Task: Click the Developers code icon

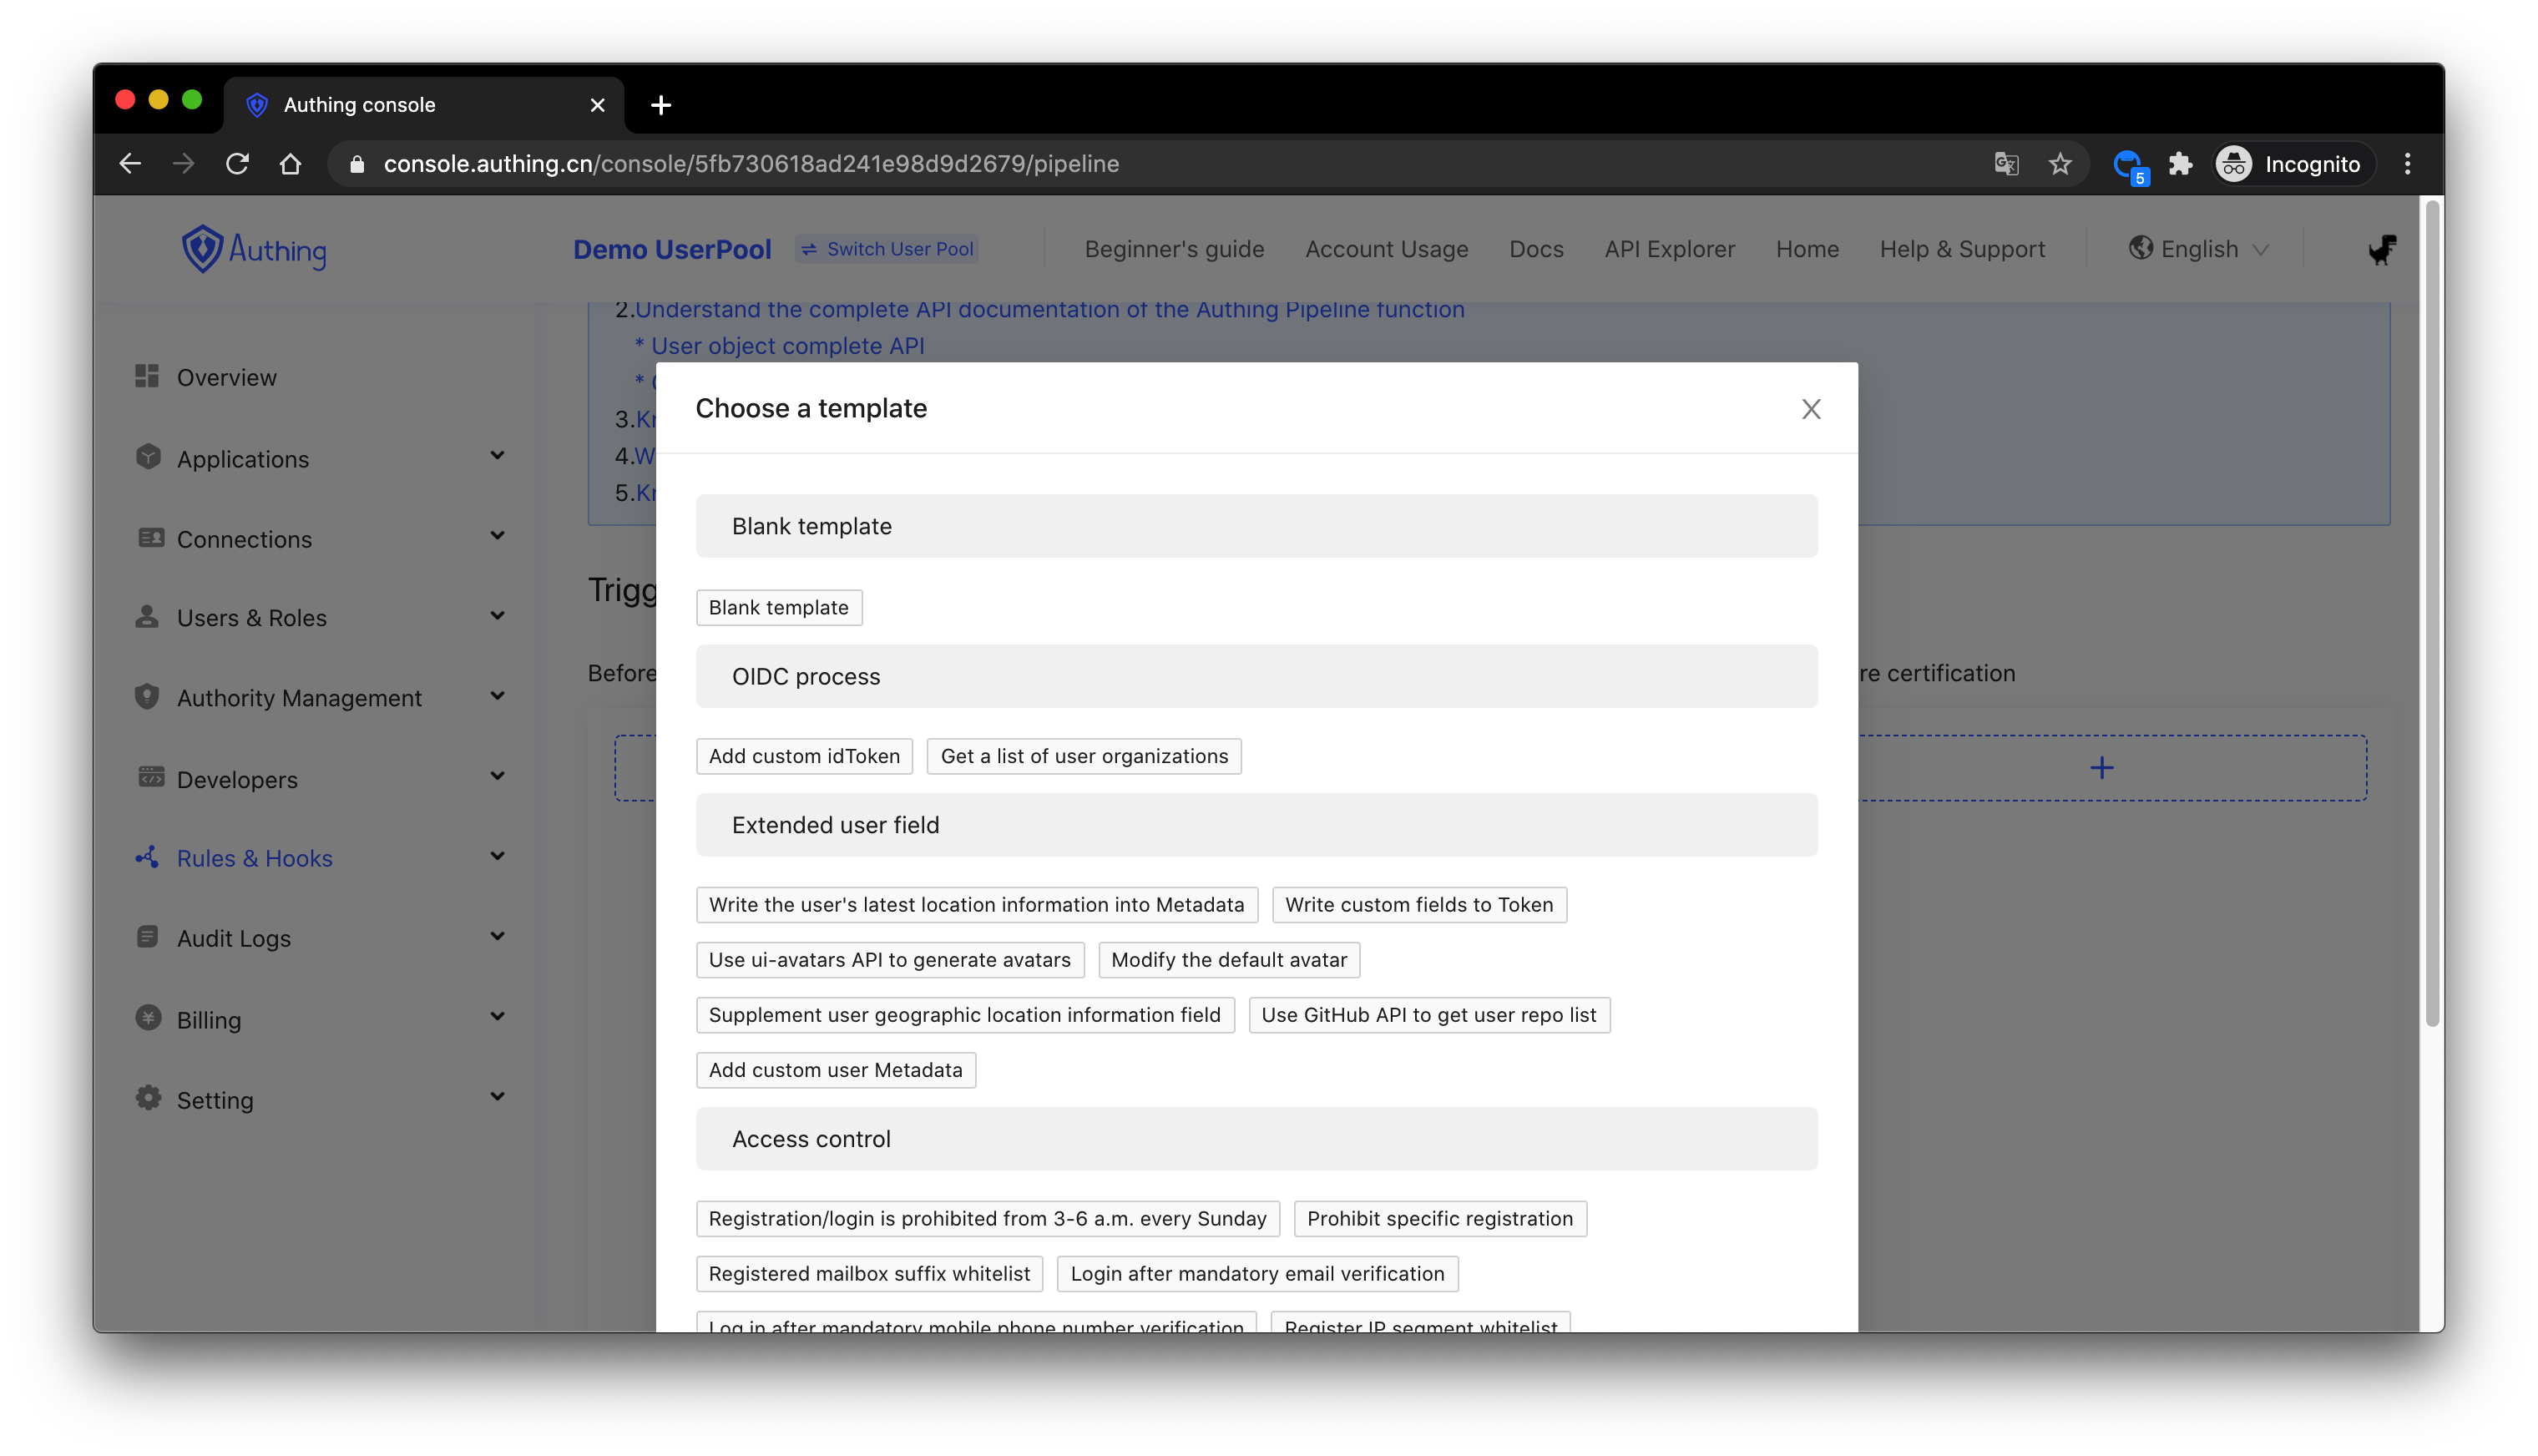Action: tap(150, 777)
